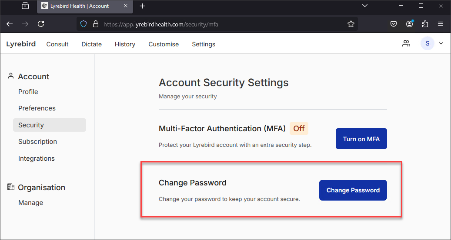Select Subscription in Account sidebar

(x=38, y=142)
